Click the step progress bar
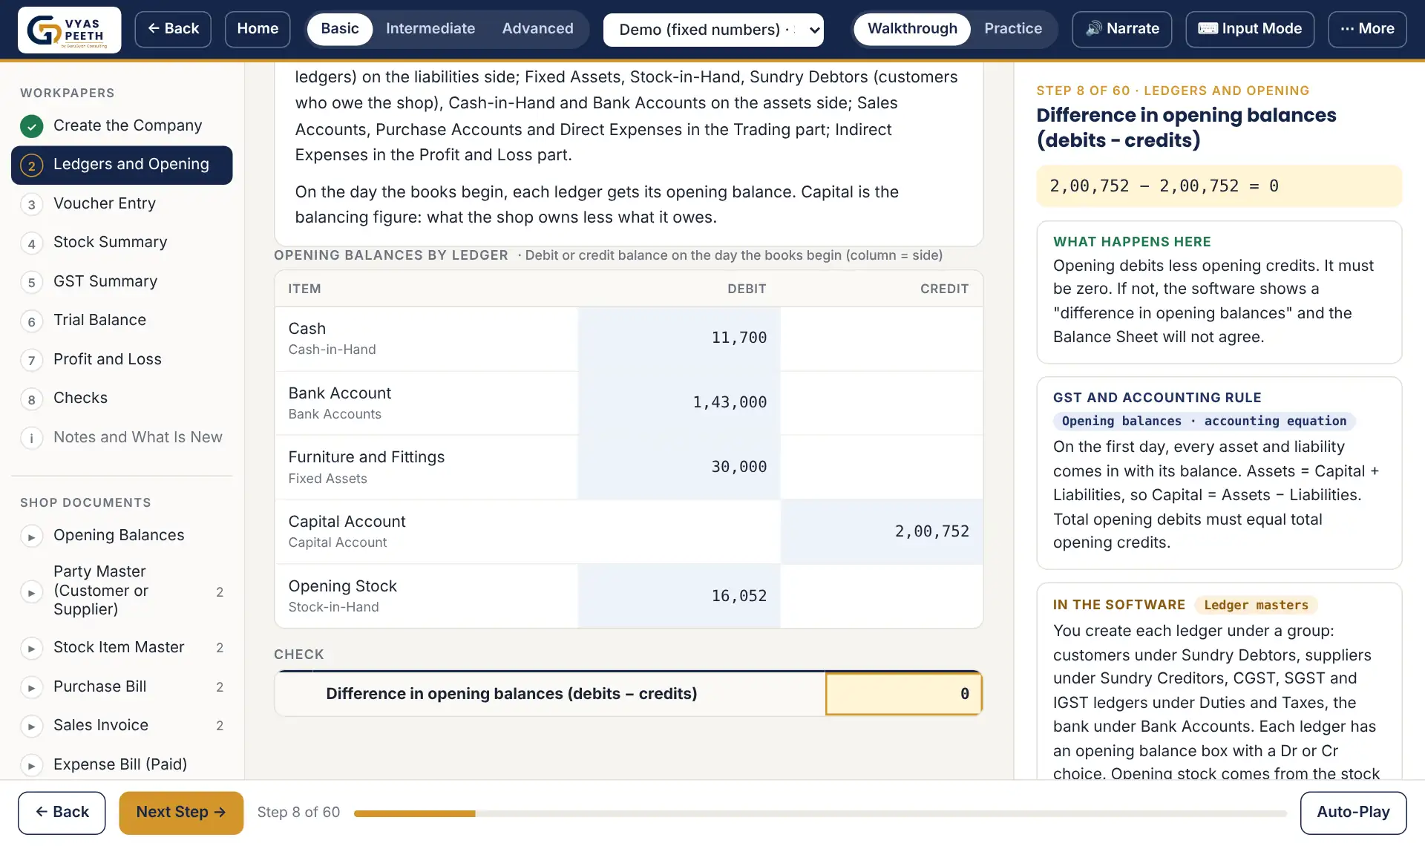This screenshot has width=1425, height=846. coord(820,814)
